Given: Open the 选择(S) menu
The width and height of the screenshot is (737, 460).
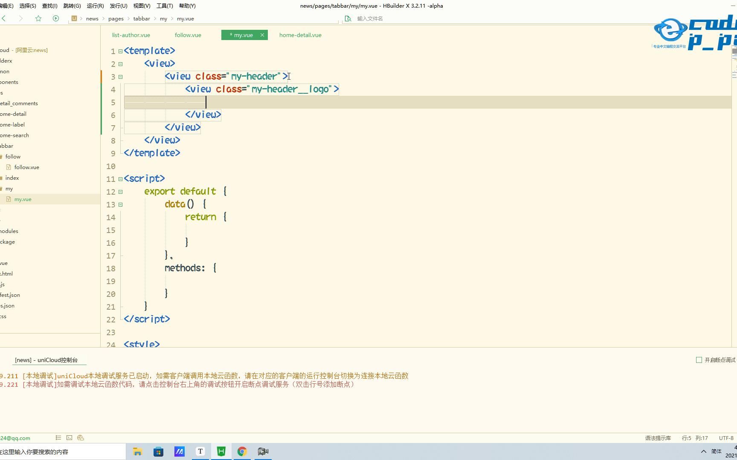Looking at the screenshot, I should (28, 6).
